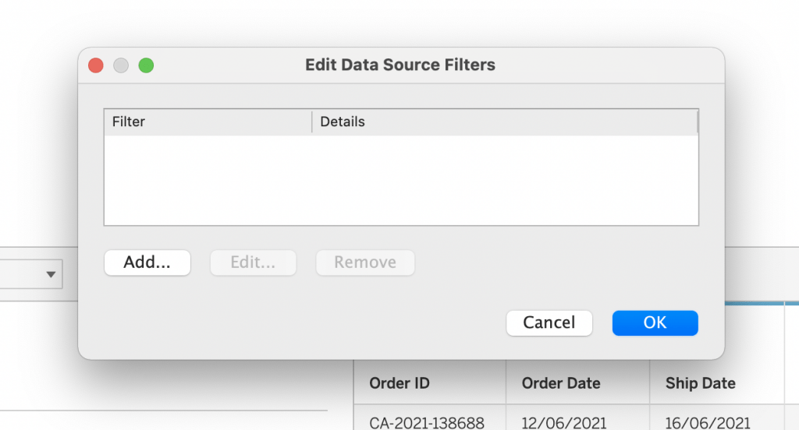Click the Remove filter button
Image resolution: width=799 pixels, height=430 pixels.
point(364,263)
